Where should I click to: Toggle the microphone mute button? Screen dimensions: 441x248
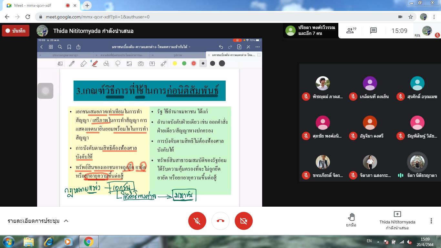coord(197,221)
